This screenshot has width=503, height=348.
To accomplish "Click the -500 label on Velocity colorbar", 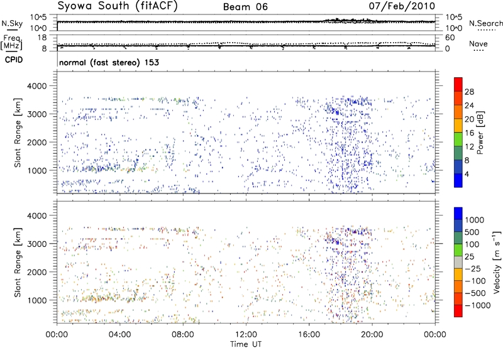I will click(x=475, y=293).
